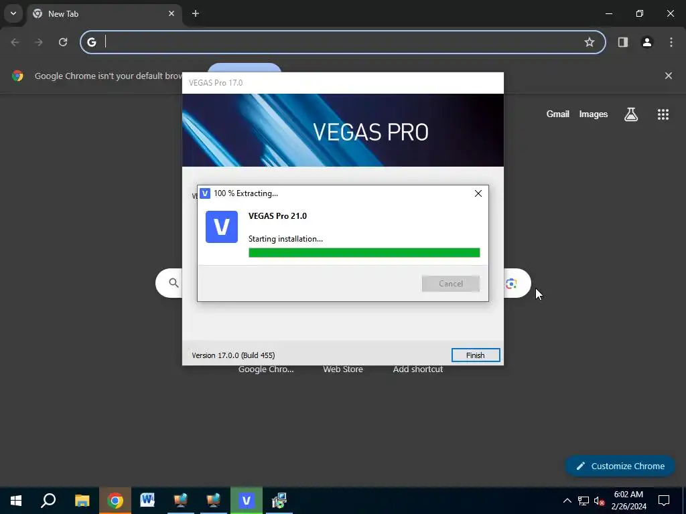686x514 pixels.
Task: Click the greyed Cancel button in extraction dialog
Action: click(451, 284)
